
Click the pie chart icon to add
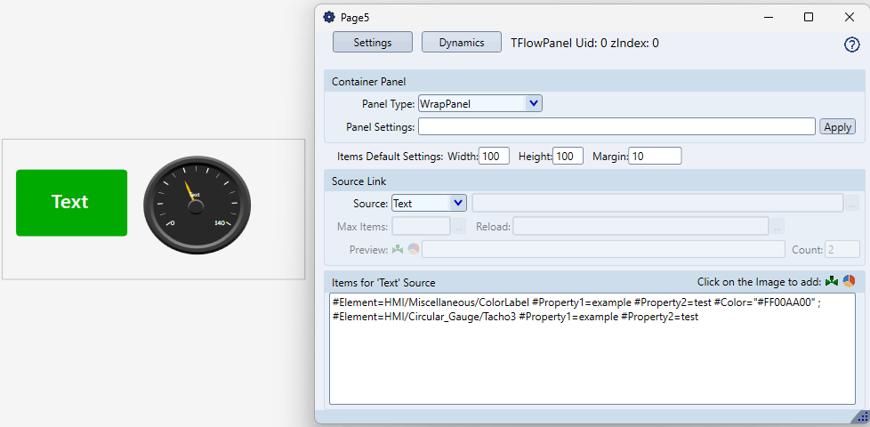pos(849,281)
